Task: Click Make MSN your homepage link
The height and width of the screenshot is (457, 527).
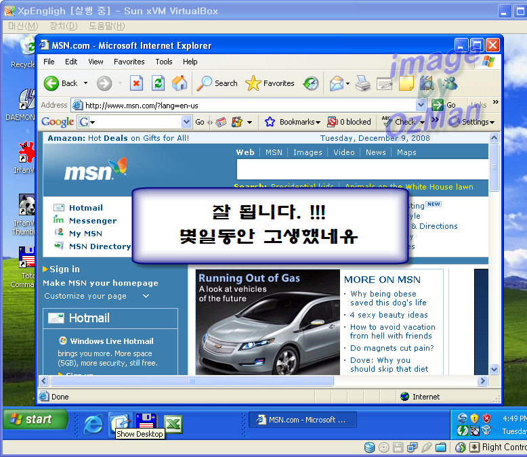Action: [100, 283]
